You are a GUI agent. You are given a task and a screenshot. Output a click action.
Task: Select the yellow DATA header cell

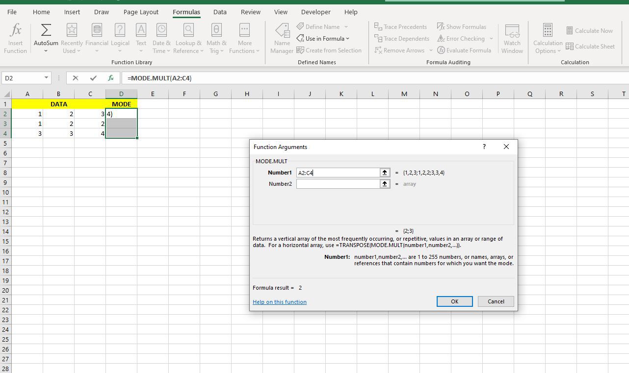click(x=58, y=104)
